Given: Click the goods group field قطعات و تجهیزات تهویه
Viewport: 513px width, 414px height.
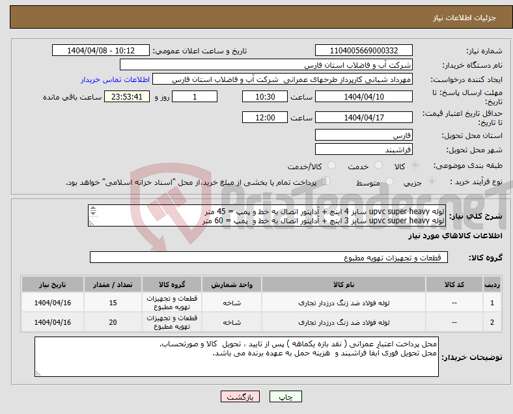Looking at the screenshot, I should [269, 257].
